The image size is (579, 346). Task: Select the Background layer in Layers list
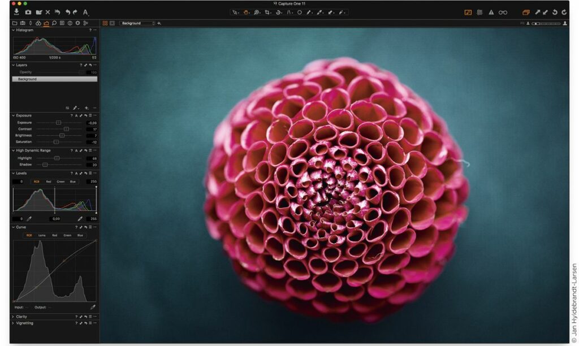(54, 79)
